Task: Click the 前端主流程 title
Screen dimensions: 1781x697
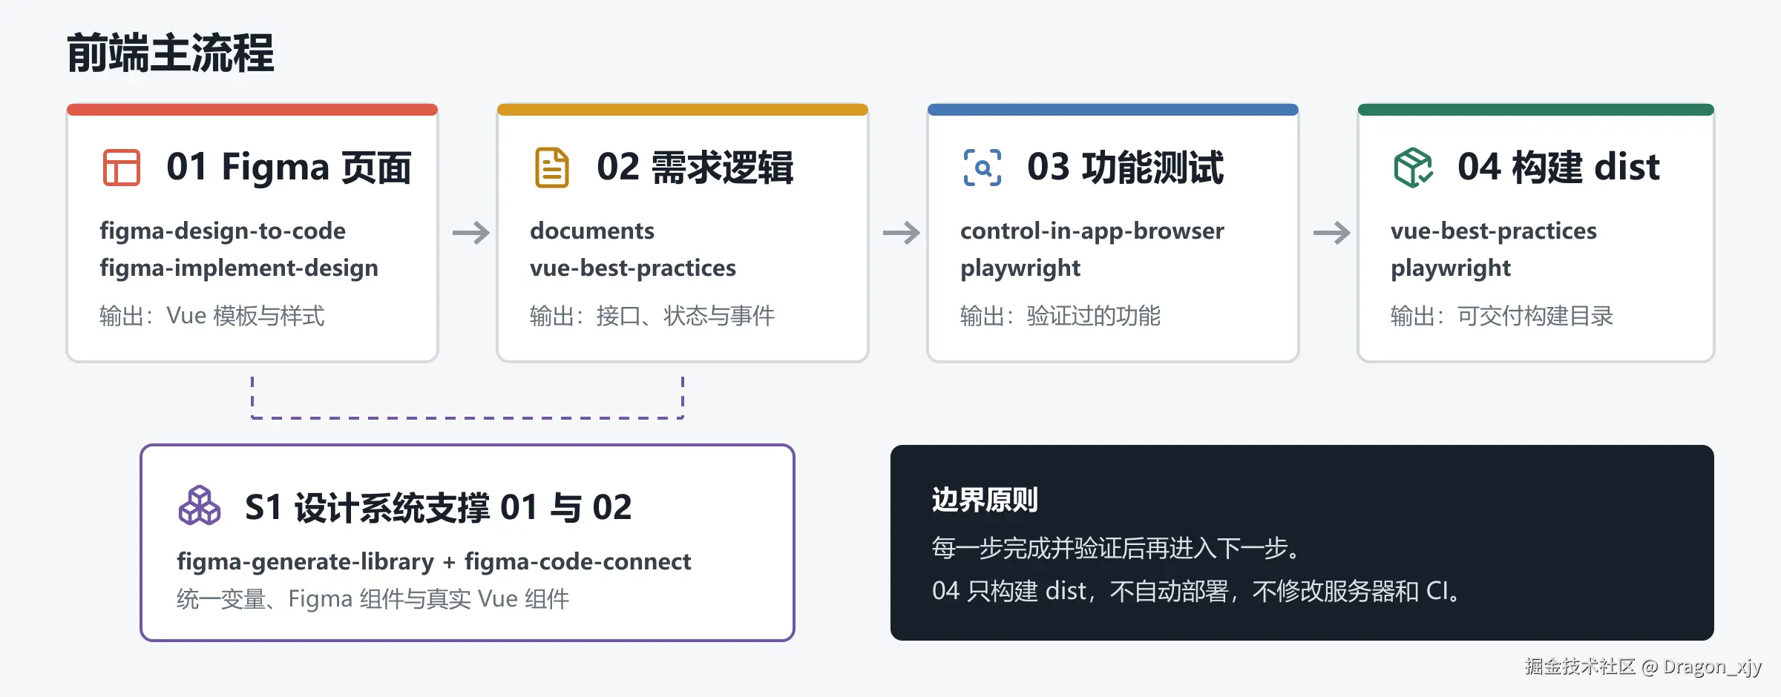Action: (x=171, y=53)
